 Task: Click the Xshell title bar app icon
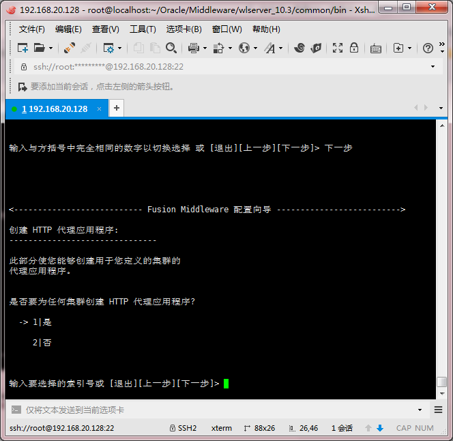point(12,10)
